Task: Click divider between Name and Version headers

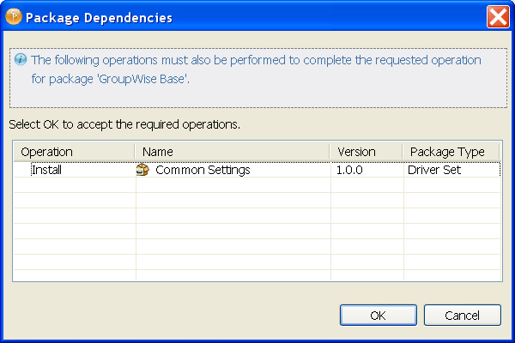Action: coord(330,152)
